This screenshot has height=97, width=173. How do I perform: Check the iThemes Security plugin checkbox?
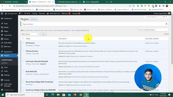point(23,51)
